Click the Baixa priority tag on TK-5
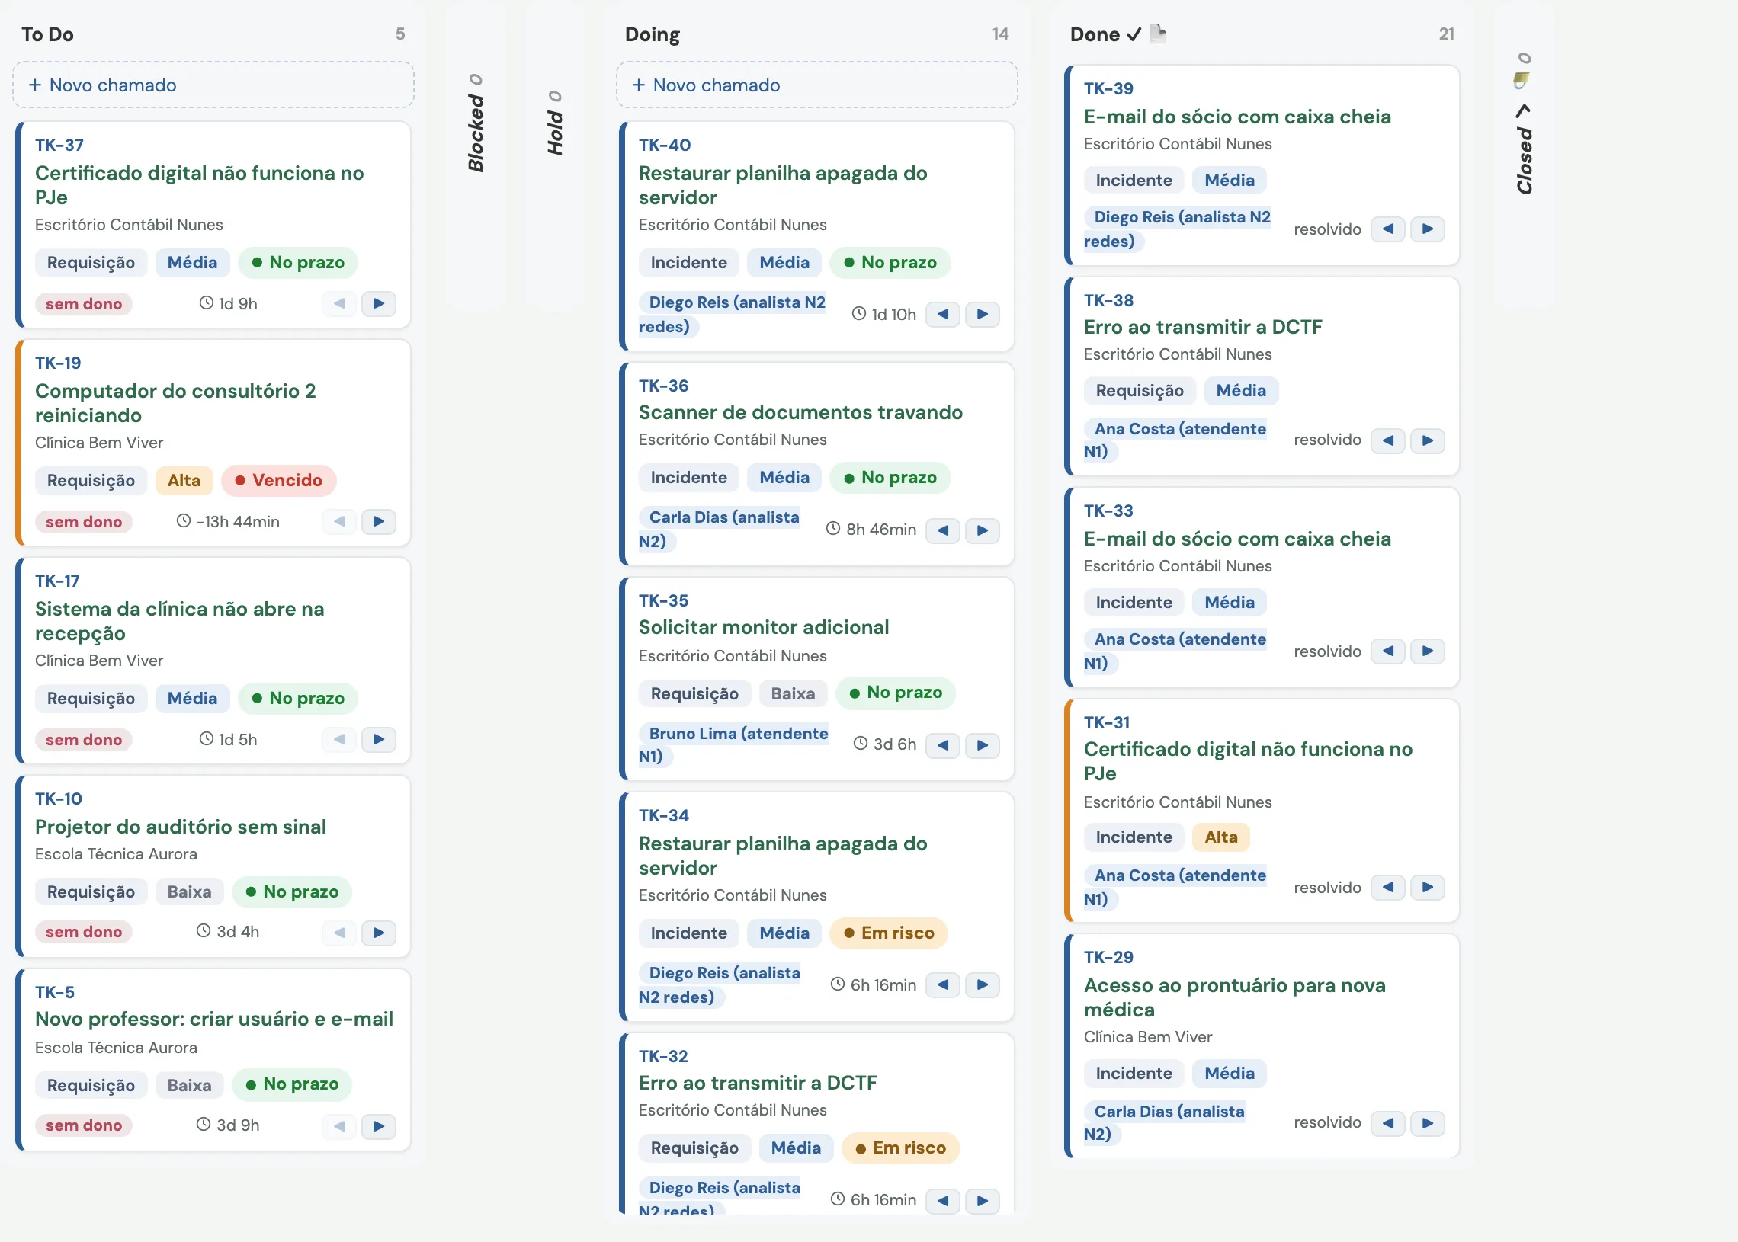This screenshot has width=1738, height=1242. tap(189, 1085)
